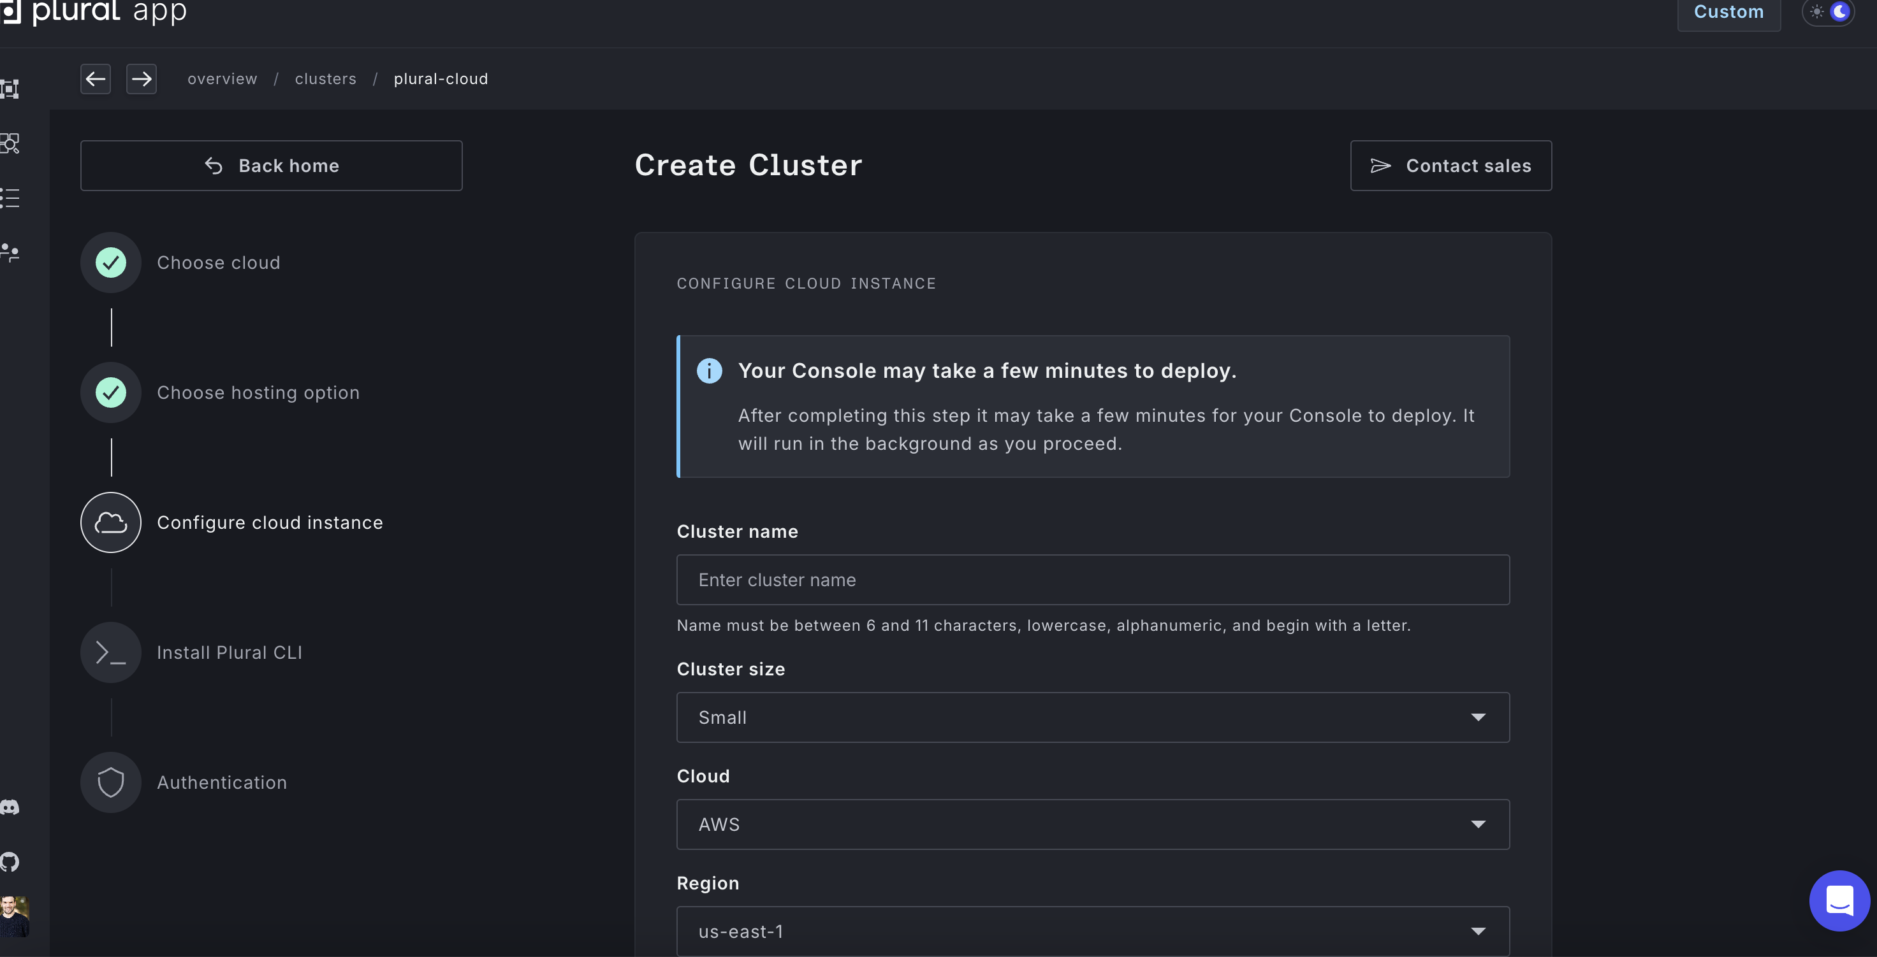Open the GitHub icon in sidebar
The height and width of the screenshot is (957, 1877).
click(10, 861)
